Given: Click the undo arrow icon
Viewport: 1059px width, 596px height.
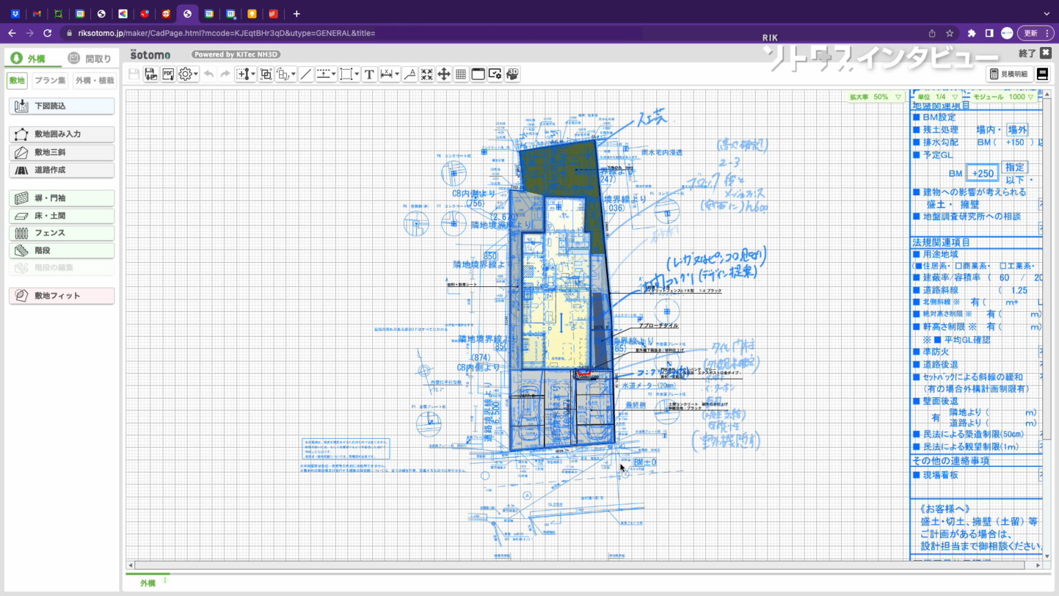Looking at the screenshot, I should point(208,74).
